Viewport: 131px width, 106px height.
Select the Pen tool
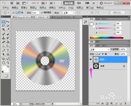pos(4,50)
